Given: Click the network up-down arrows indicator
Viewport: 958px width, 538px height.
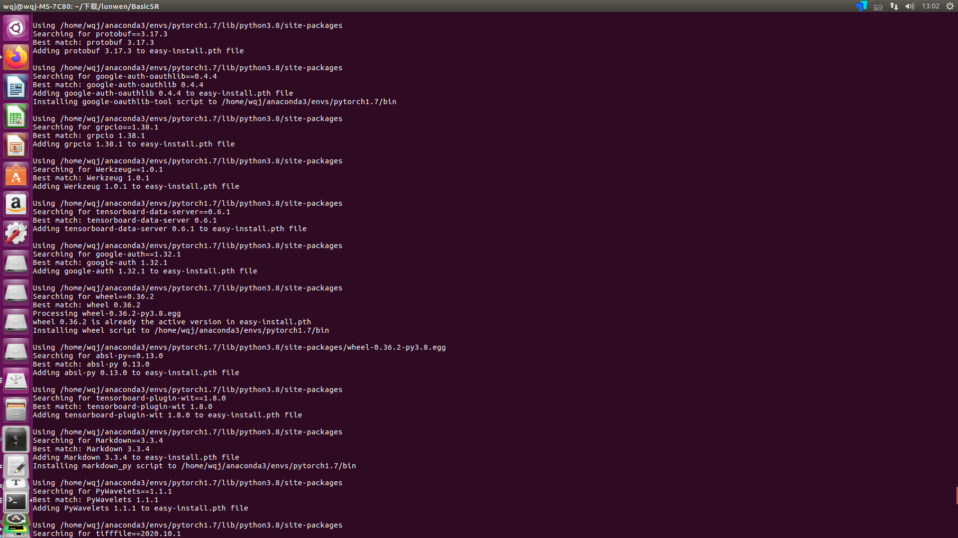Looking at the screenshot, I should tap(893, 6).
